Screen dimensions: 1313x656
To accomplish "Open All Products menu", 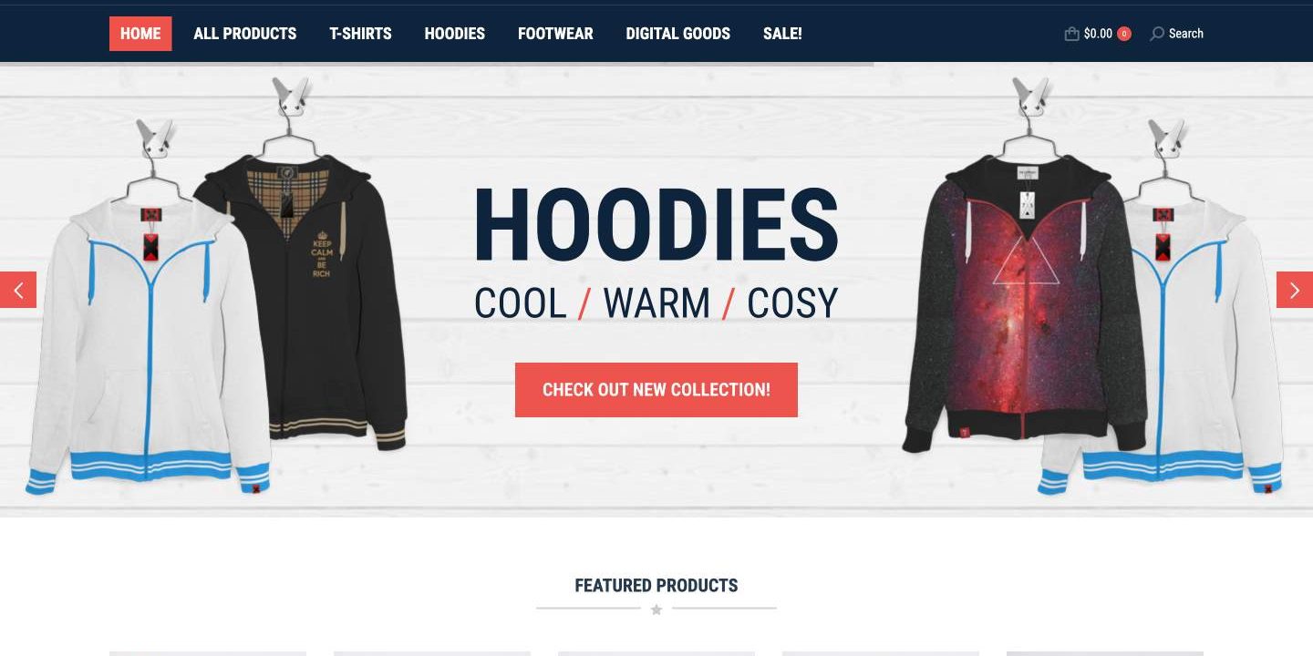I will [245, 34].
